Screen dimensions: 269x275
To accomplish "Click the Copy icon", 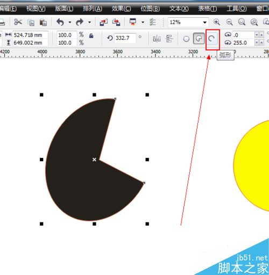I will 31,23.
